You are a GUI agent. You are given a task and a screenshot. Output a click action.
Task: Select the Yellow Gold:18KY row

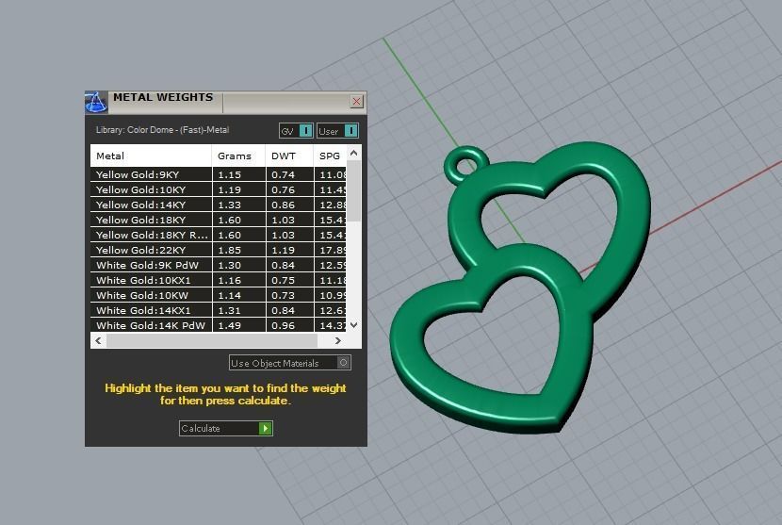(219, 220)
